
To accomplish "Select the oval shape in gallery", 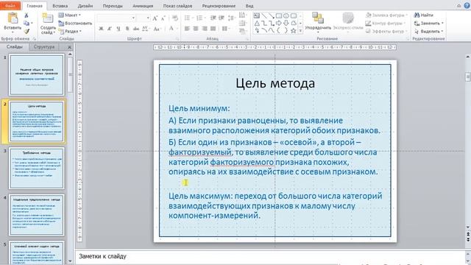I will click(286, 15).
